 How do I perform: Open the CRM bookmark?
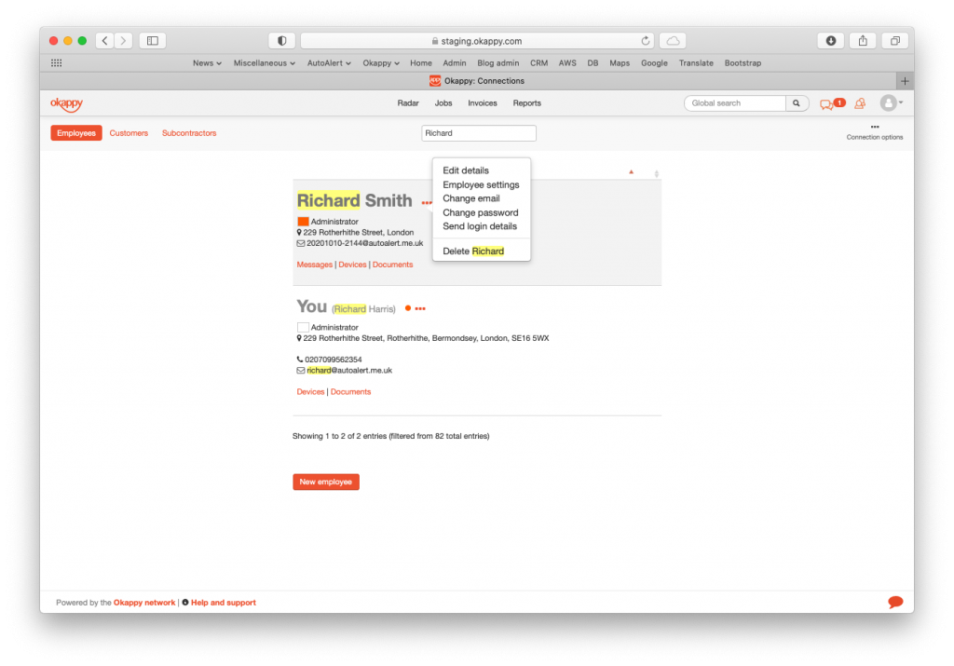click(538, 63)
